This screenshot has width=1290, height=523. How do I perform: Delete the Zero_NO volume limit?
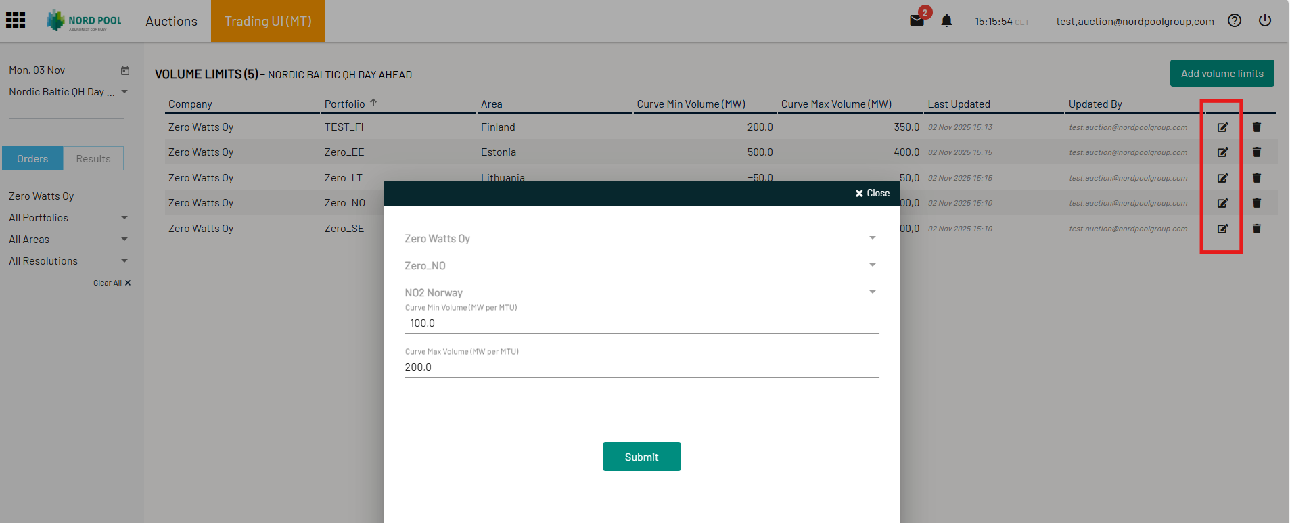[x=1257, y=203]
